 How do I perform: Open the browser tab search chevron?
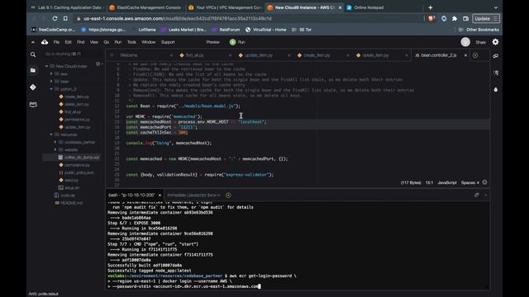pyautogui.click(x=496, y=7)
